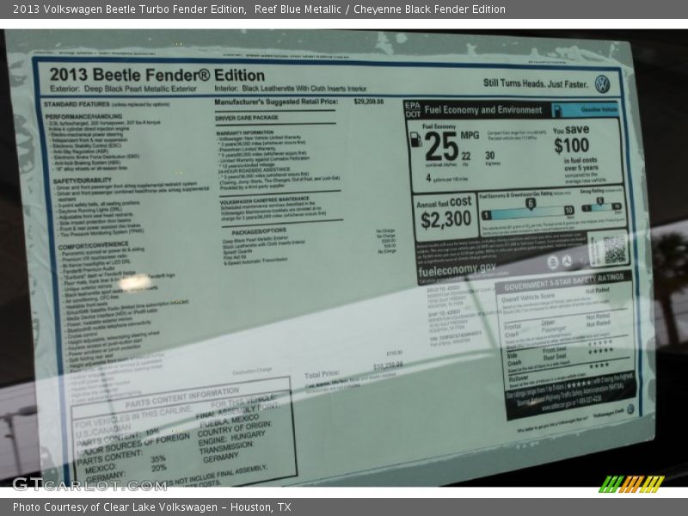Click 'PARTS CONTENT INFORMATION' box title
Viewport: 688px width, 516px height.
(x=182, y=397)
